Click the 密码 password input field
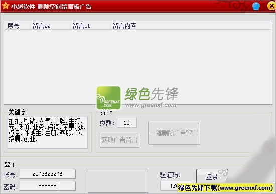The image size is (276, 194). pyautogui.click(x=48, y=186)
